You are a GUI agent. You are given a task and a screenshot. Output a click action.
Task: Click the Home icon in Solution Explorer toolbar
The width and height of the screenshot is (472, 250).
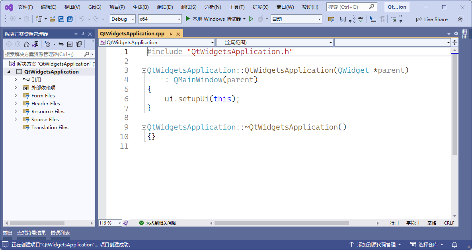tap(26, 45)
